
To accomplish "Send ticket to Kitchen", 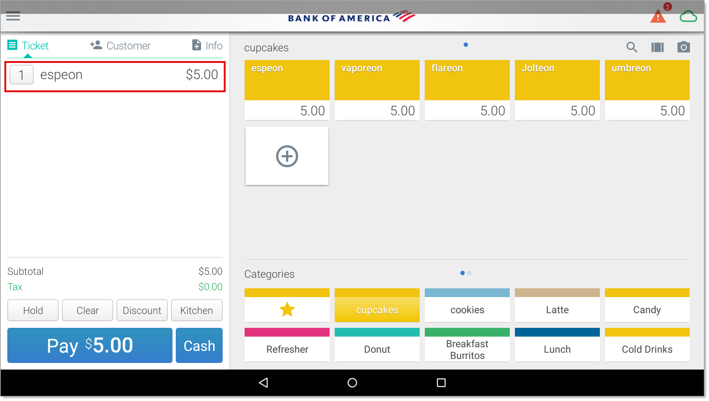I will [197, 310].
